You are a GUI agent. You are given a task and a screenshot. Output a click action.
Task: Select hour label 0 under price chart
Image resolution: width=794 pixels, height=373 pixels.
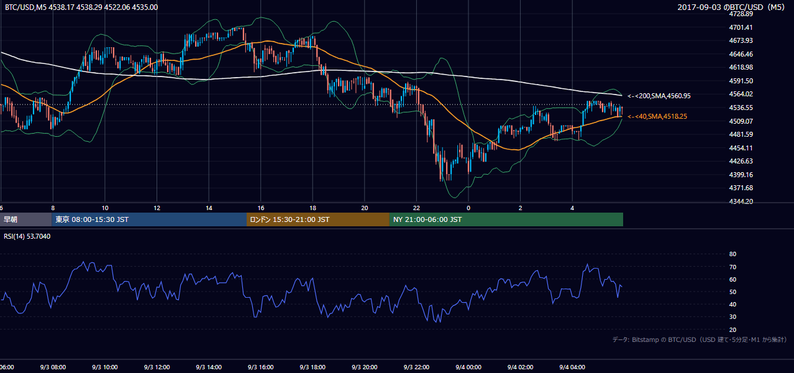(x=468, y=208)
